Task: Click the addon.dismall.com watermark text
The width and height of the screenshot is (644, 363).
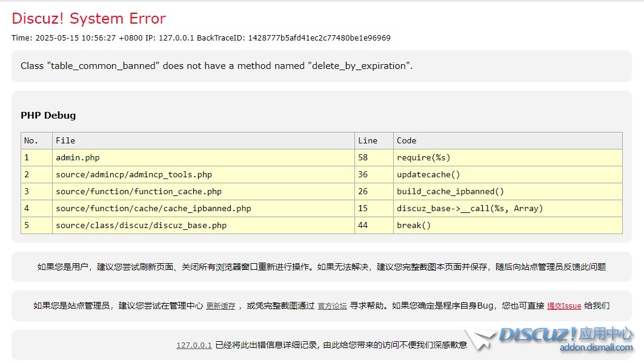Action: (x=596, y=348)
